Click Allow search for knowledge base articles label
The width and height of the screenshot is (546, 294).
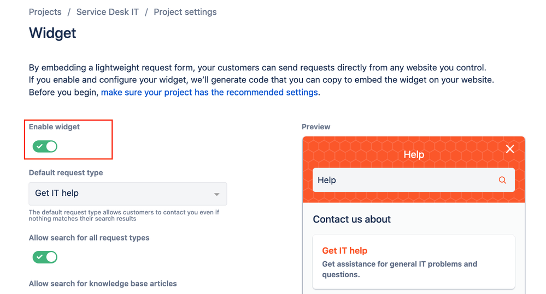click(103, 284)
